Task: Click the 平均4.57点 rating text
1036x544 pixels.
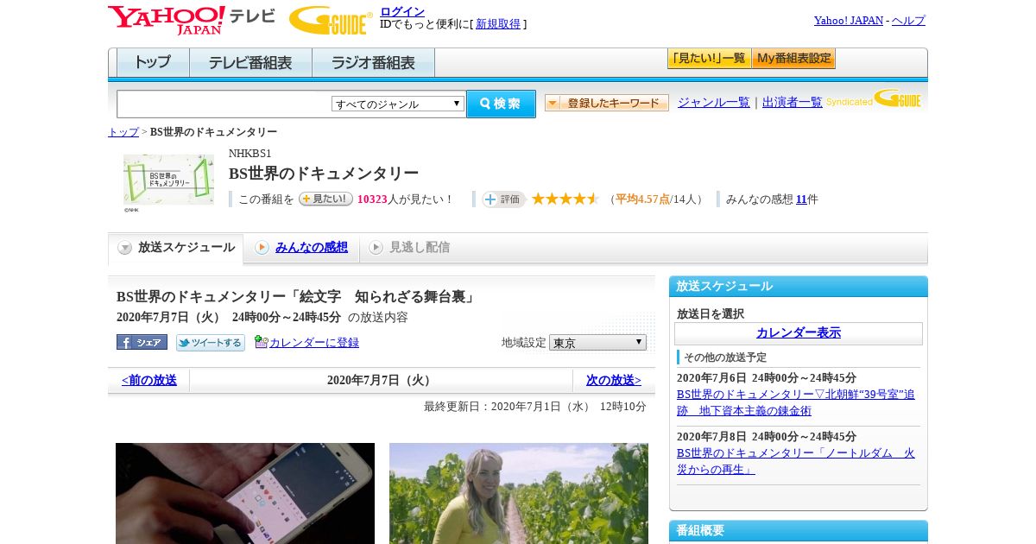Action: [x=642, y=199]
